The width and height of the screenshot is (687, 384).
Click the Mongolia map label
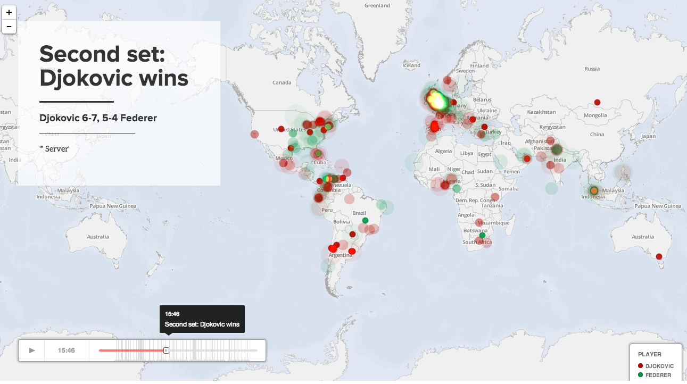point(594,115)
